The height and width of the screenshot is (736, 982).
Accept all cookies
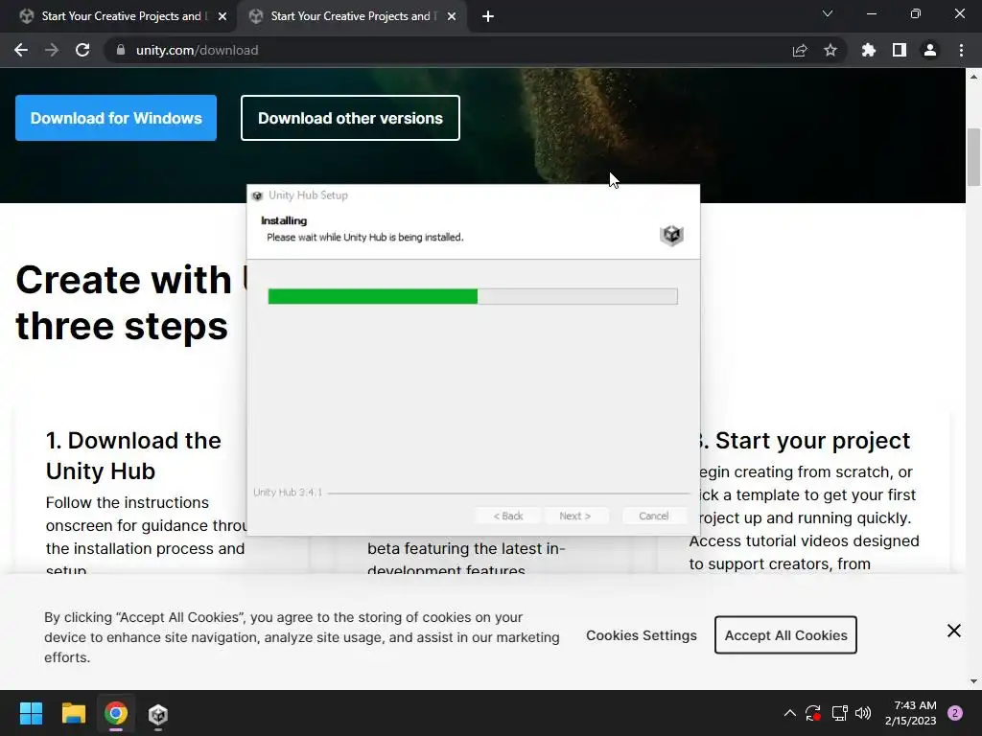pyautogui.click(x=785, y=635)
